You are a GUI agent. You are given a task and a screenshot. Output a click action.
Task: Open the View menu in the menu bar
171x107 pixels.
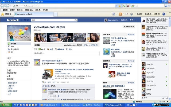pos(20,10)
